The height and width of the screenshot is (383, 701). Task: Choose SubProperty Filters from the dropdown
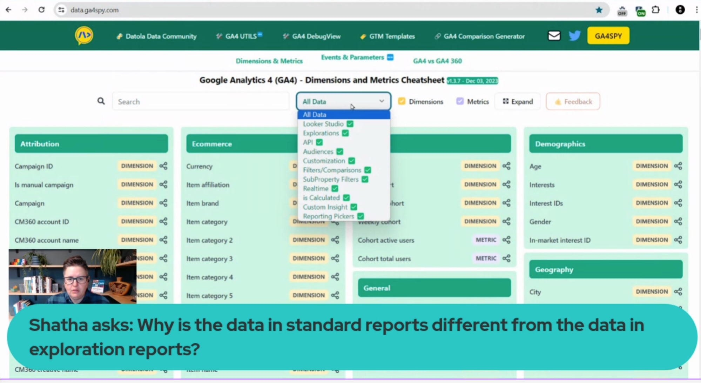pyautogui.click(x=344, y=179)
